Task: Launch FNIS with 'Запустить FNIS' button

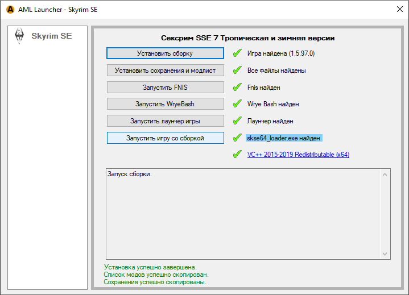Action: coord(165,88)
